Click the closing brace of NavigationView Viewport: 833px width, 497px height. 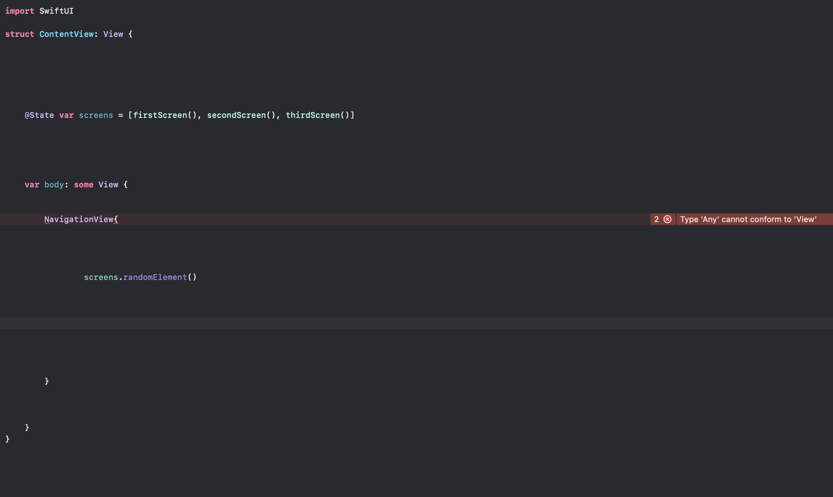coord(47,381)
